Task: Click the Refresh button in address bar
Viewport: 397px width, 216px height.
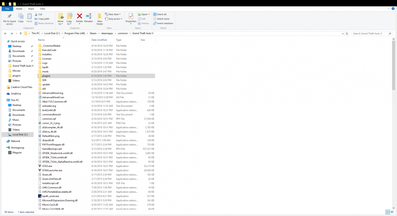Action: [347, 33]
